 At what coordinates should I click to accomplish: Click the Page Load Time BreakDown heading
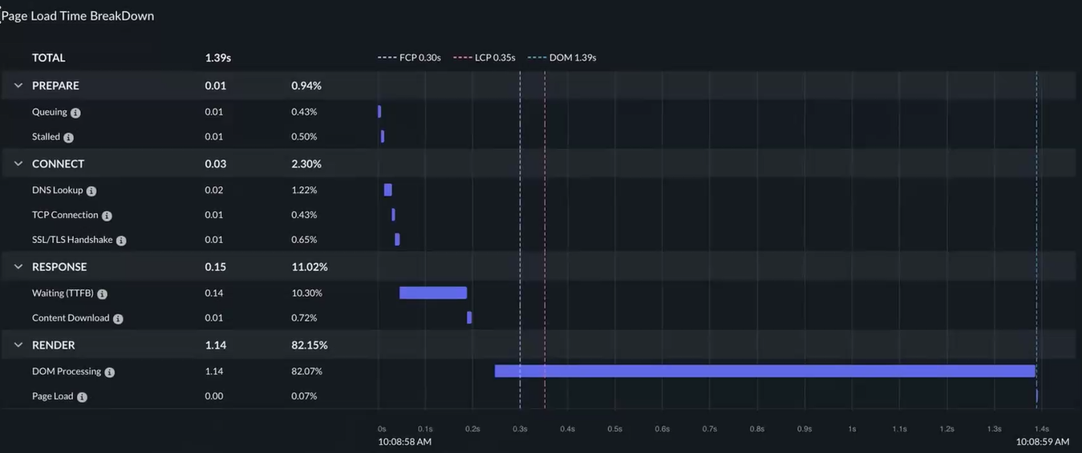[78, 16]
